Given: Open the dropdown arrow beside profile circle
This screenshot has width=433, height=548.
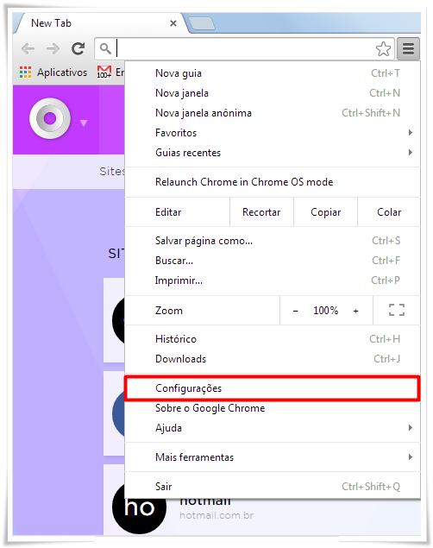Looking at the screenshot, I should point(84,123).
